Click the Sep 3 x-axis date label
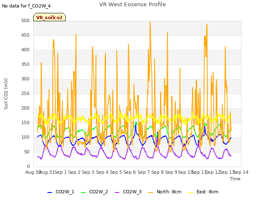Screen dimensions: 266x200 click(88, 172)
